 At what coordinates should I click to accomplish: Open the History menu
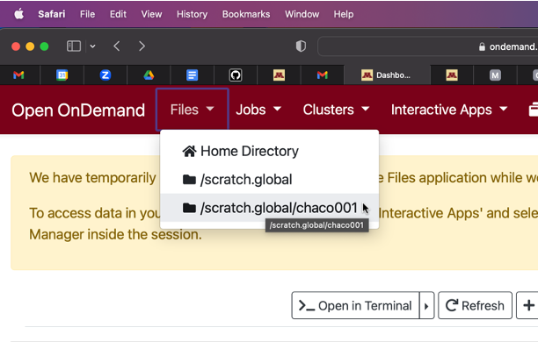point(192,14)
